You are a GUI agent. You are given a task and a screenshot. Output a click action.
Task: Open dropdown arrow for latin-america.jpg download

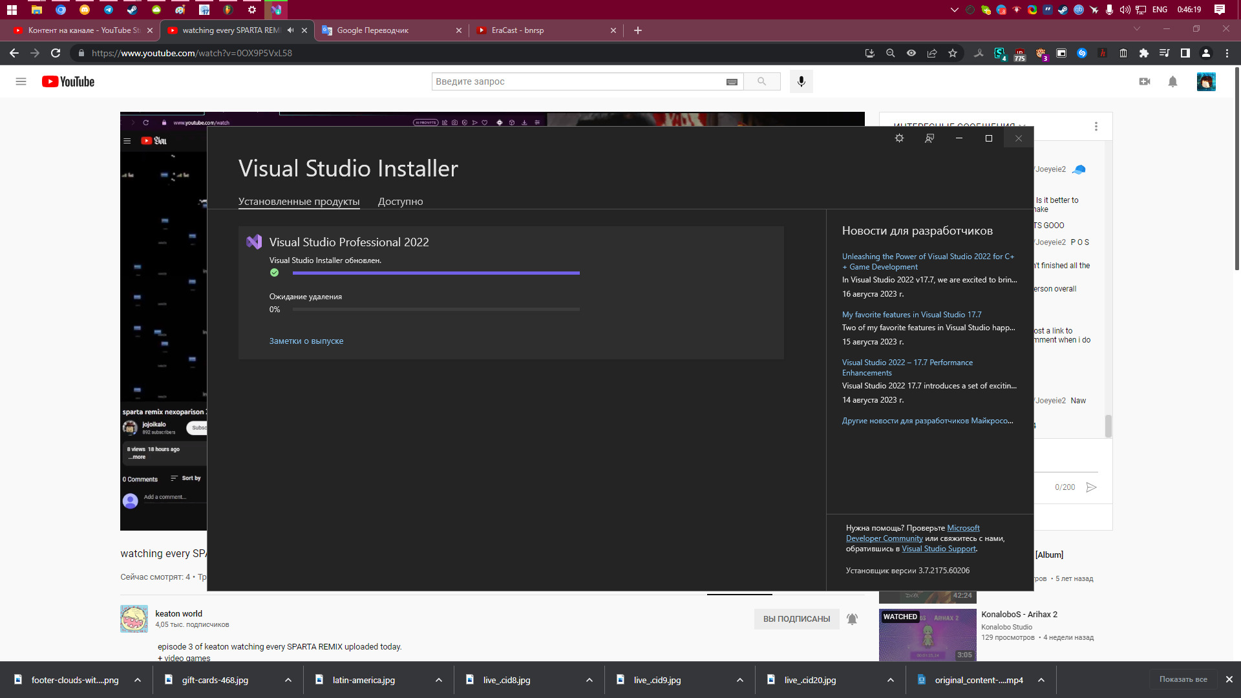click(439, 680)
